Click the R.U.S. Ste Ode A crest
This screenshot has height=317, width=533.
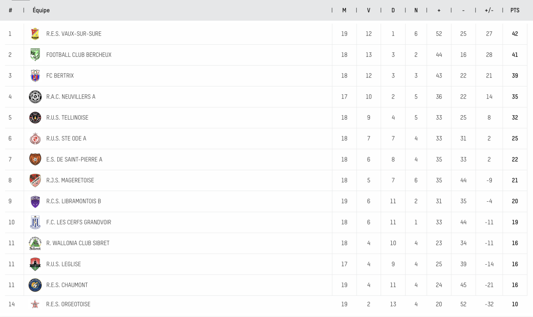35,138
